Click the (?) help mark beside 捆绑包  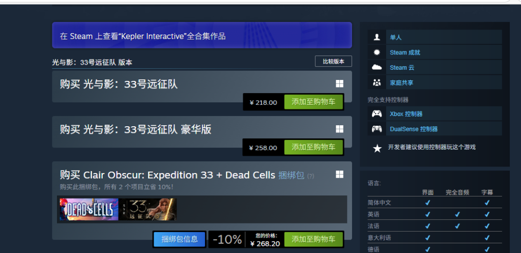point(310,176)
